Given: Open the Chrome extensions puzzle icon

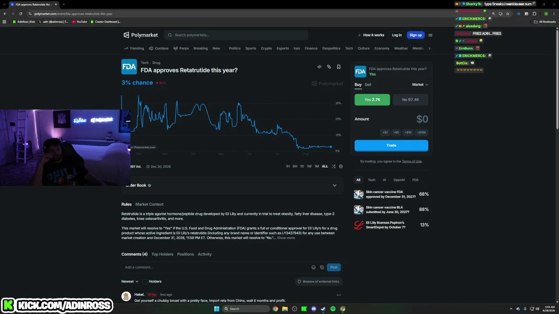Looking at the screenshot, I should pyautogui.click(x=534, y=14).
